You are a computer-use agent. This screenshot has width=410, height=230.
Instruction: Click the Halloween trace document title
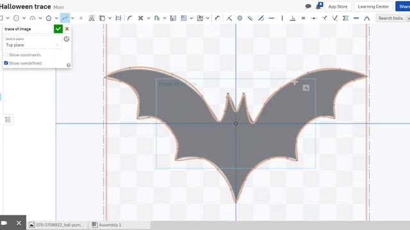(x=26, y=6)
